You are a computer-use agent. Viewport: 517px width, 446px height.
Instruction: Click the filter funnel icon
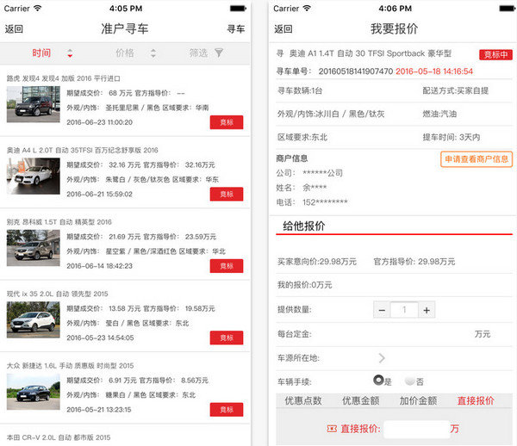(x=219, y=53)
